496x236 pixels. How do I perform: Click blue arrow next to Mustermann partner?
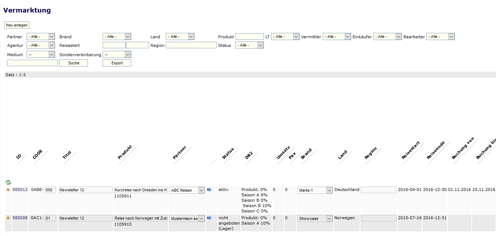click(x=209, y=218)
